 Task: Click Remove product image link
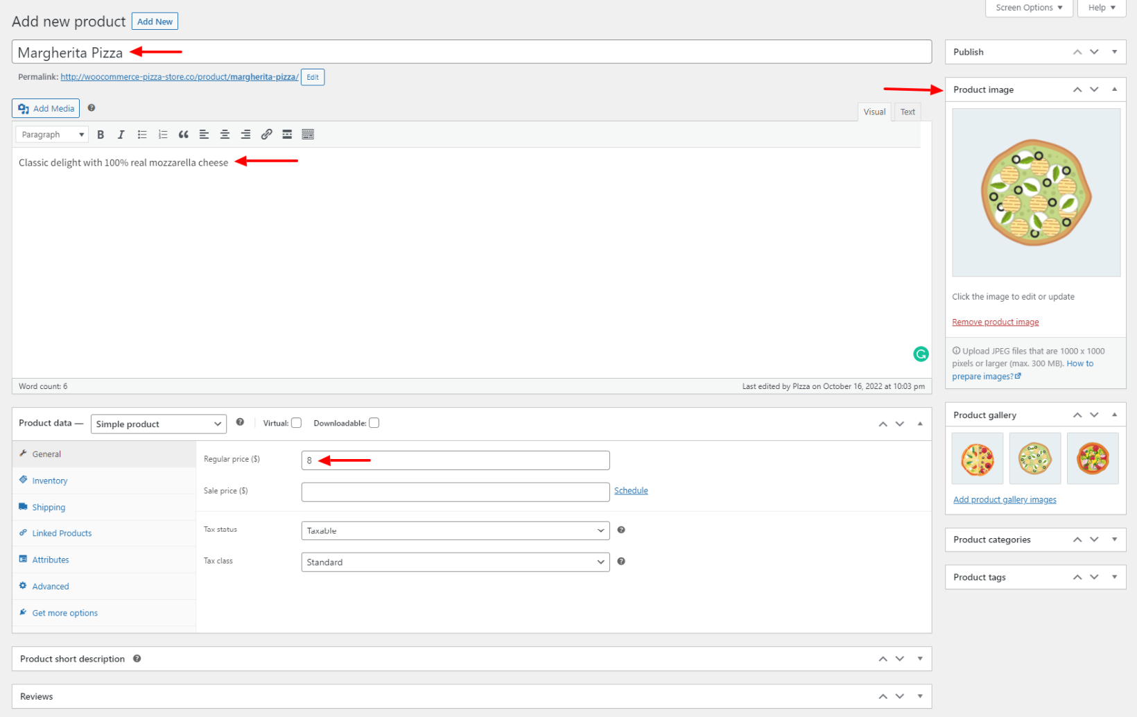(995, 322)
